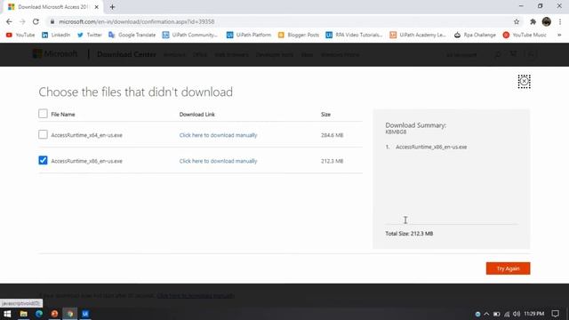Open the Blogger Posts bookmark

tap(299, 35)
